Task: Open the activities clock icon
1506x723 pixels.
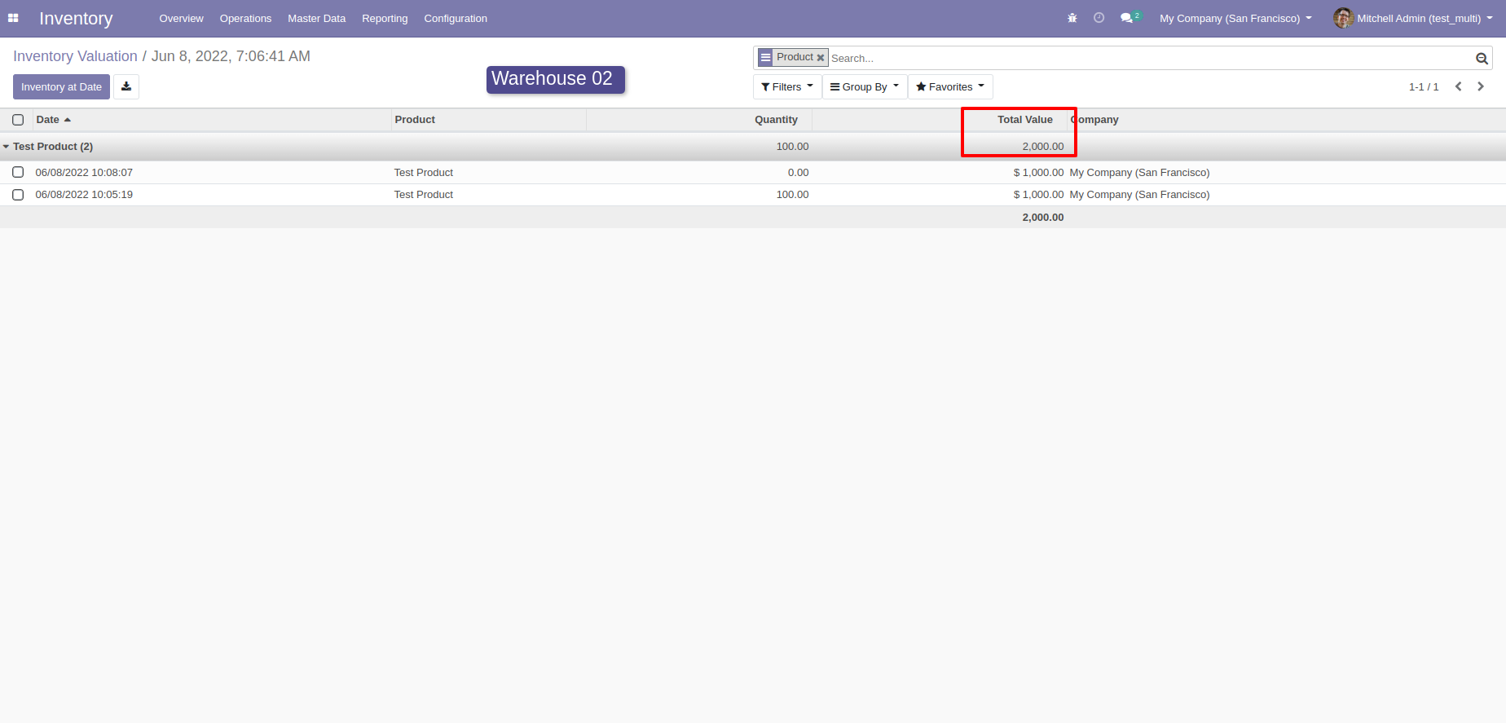Action: tap(1099, 18)
